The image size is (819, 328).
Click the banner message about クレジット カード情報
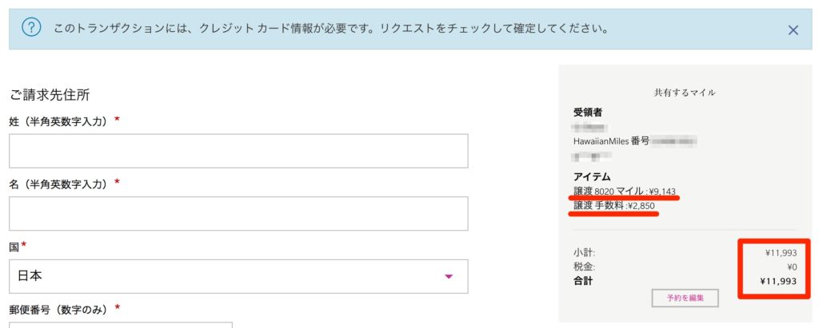(x=331, y=29)
